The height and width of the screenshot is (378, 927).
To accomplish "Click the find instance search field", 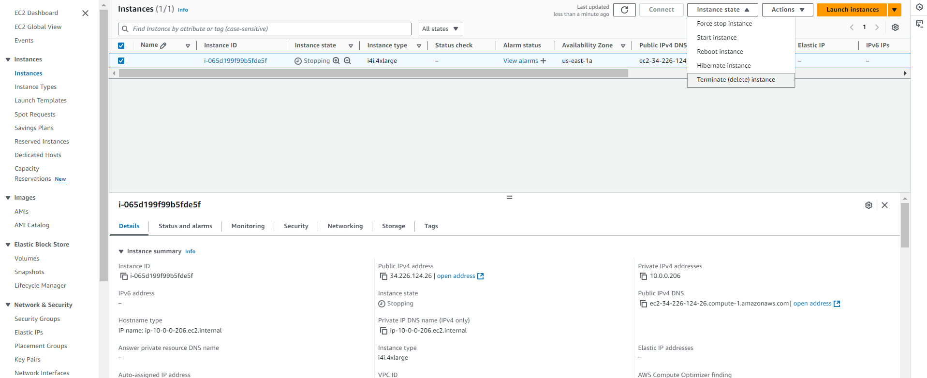I will click(265, 29).
